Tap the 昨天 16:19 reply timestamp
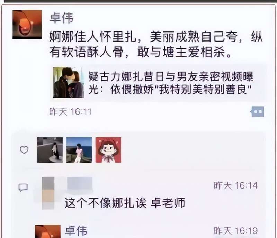The height and width of the screenshot is (238, 277). coord(236,231)
